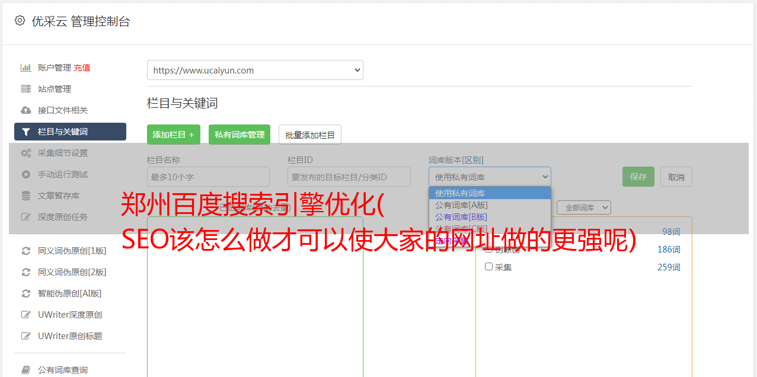Click the 批量添加栏目 button
Screen dimensions: 757x377
coord(310,135)
